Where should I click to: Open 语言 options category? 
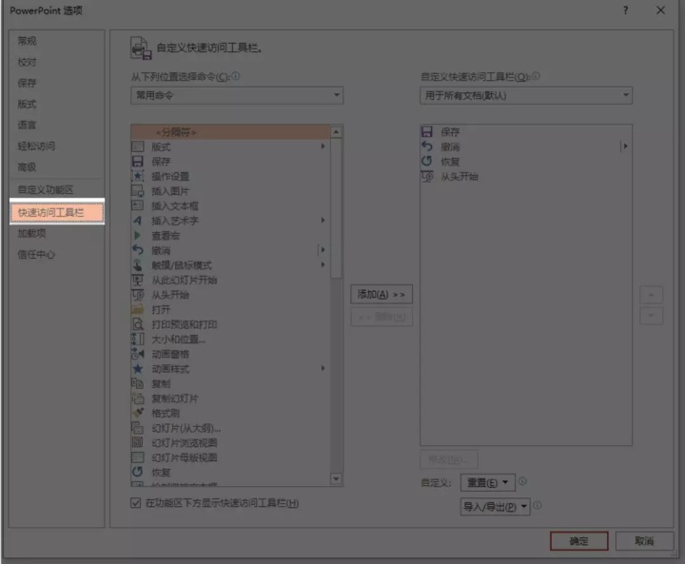27,125
